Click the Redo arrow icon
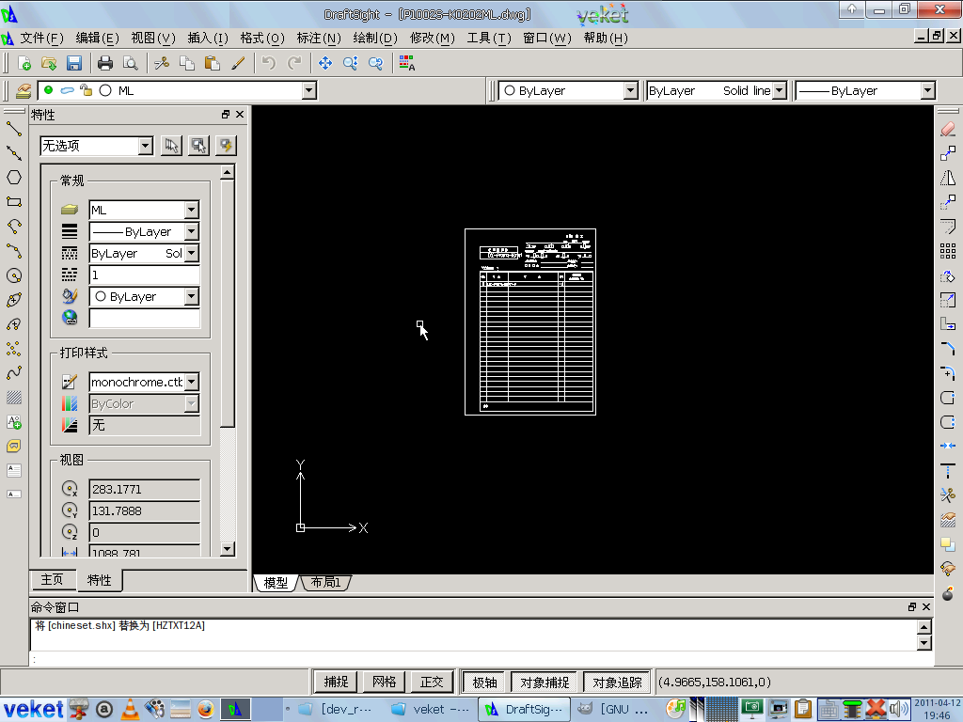Screen dimensions: 963x722 tap(294, 63)
